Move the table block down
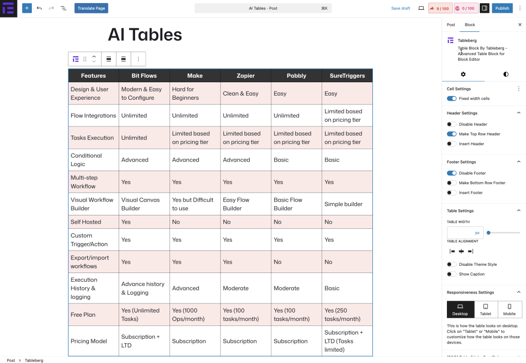526x363 pixels. tap(94, 62)
